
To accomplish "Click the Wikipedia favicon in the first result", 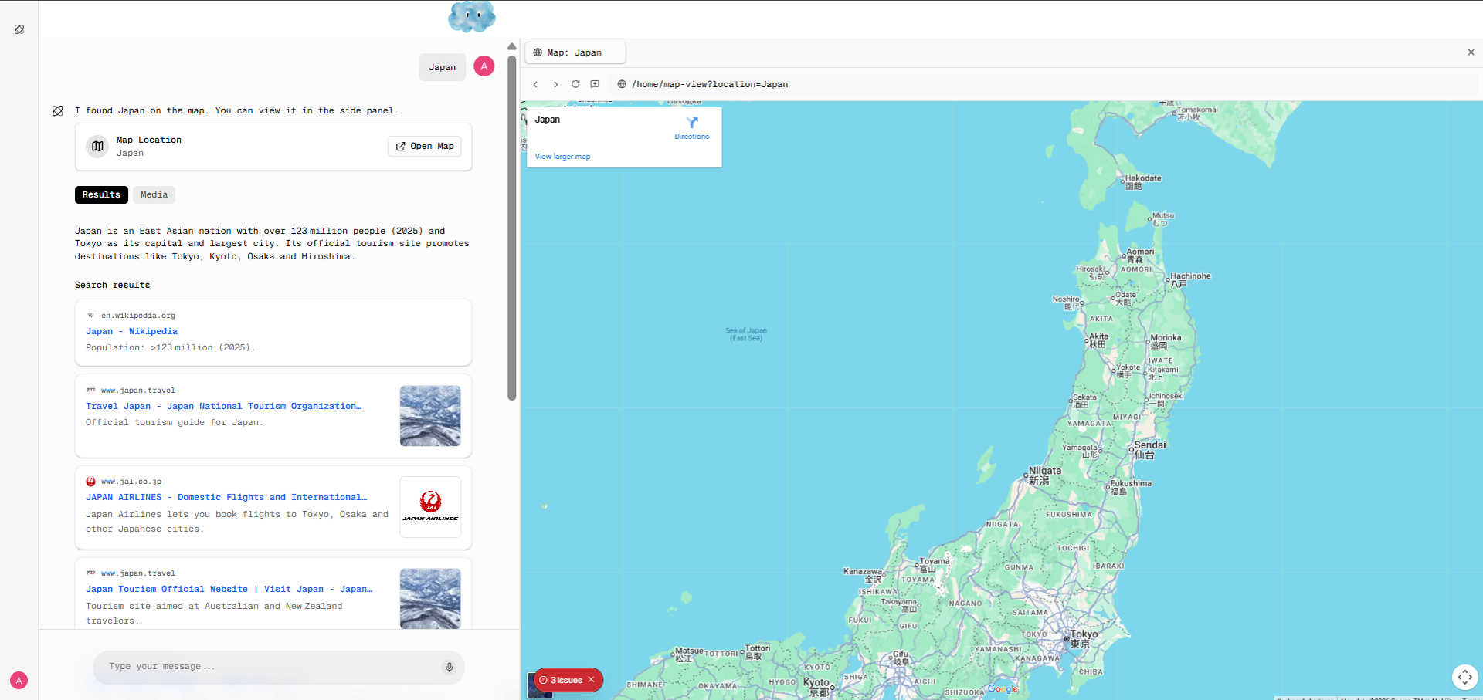I will [91, 316].
